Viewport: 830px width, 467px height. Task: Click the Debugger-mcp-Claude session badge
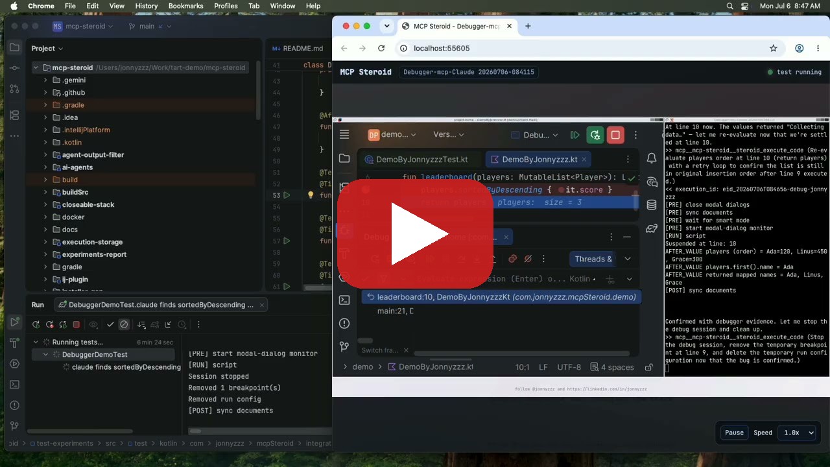tap(469, 72)
